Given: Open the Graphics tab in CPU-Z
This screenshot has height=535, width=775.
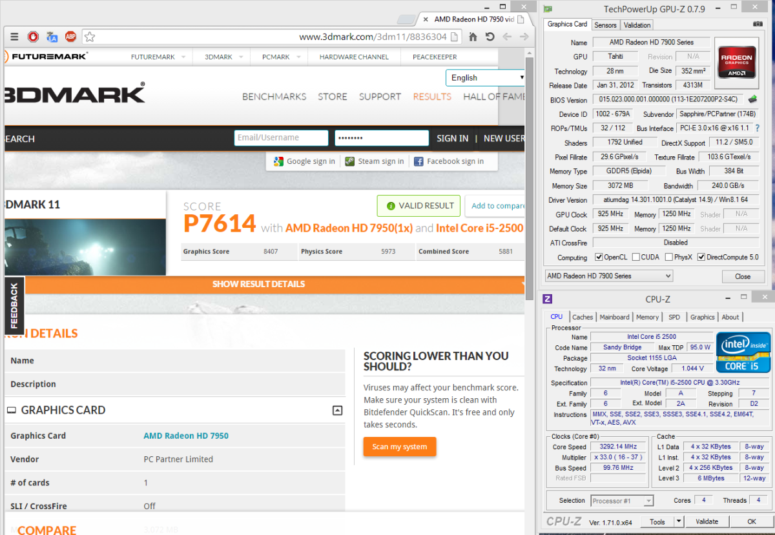Looking at the screenshot, I should tap(702, 317).
